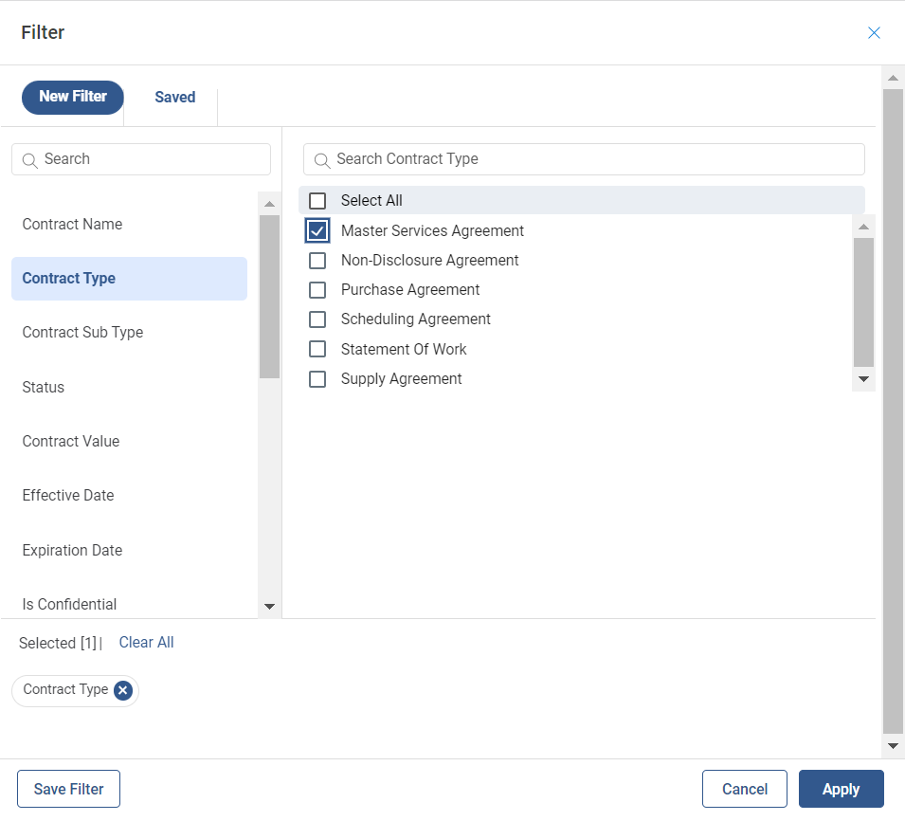
Task: Remove the Contract Type chip
Action: coord(122,690)
